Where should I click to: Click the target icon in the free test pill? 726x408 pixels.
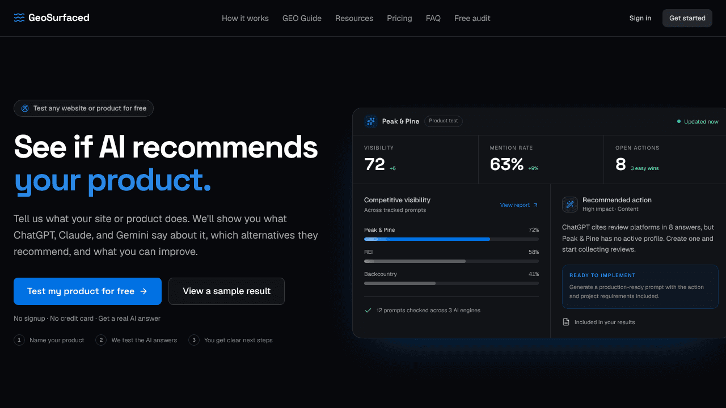click(25, 108)
